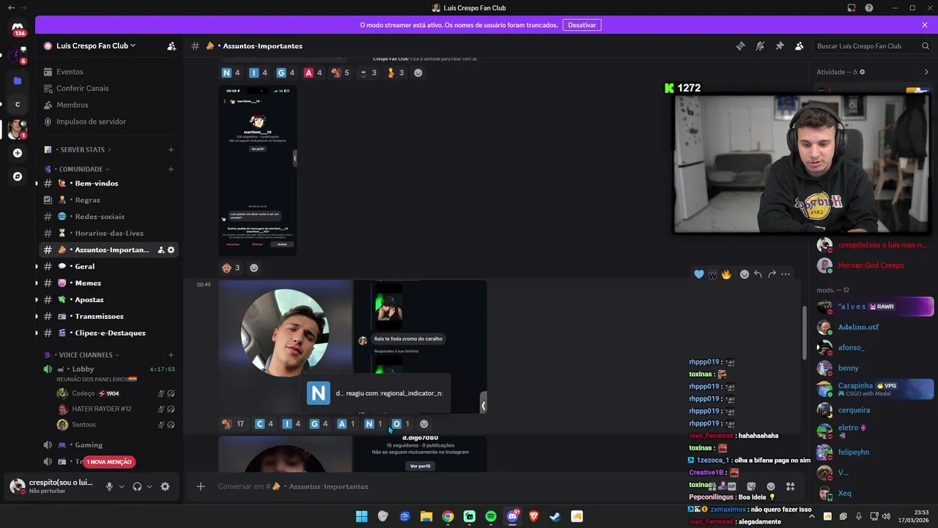The width and height of the screenshot is (938, 528).
Task: Open more message options ellipsis
Action: tap(786, 274)
